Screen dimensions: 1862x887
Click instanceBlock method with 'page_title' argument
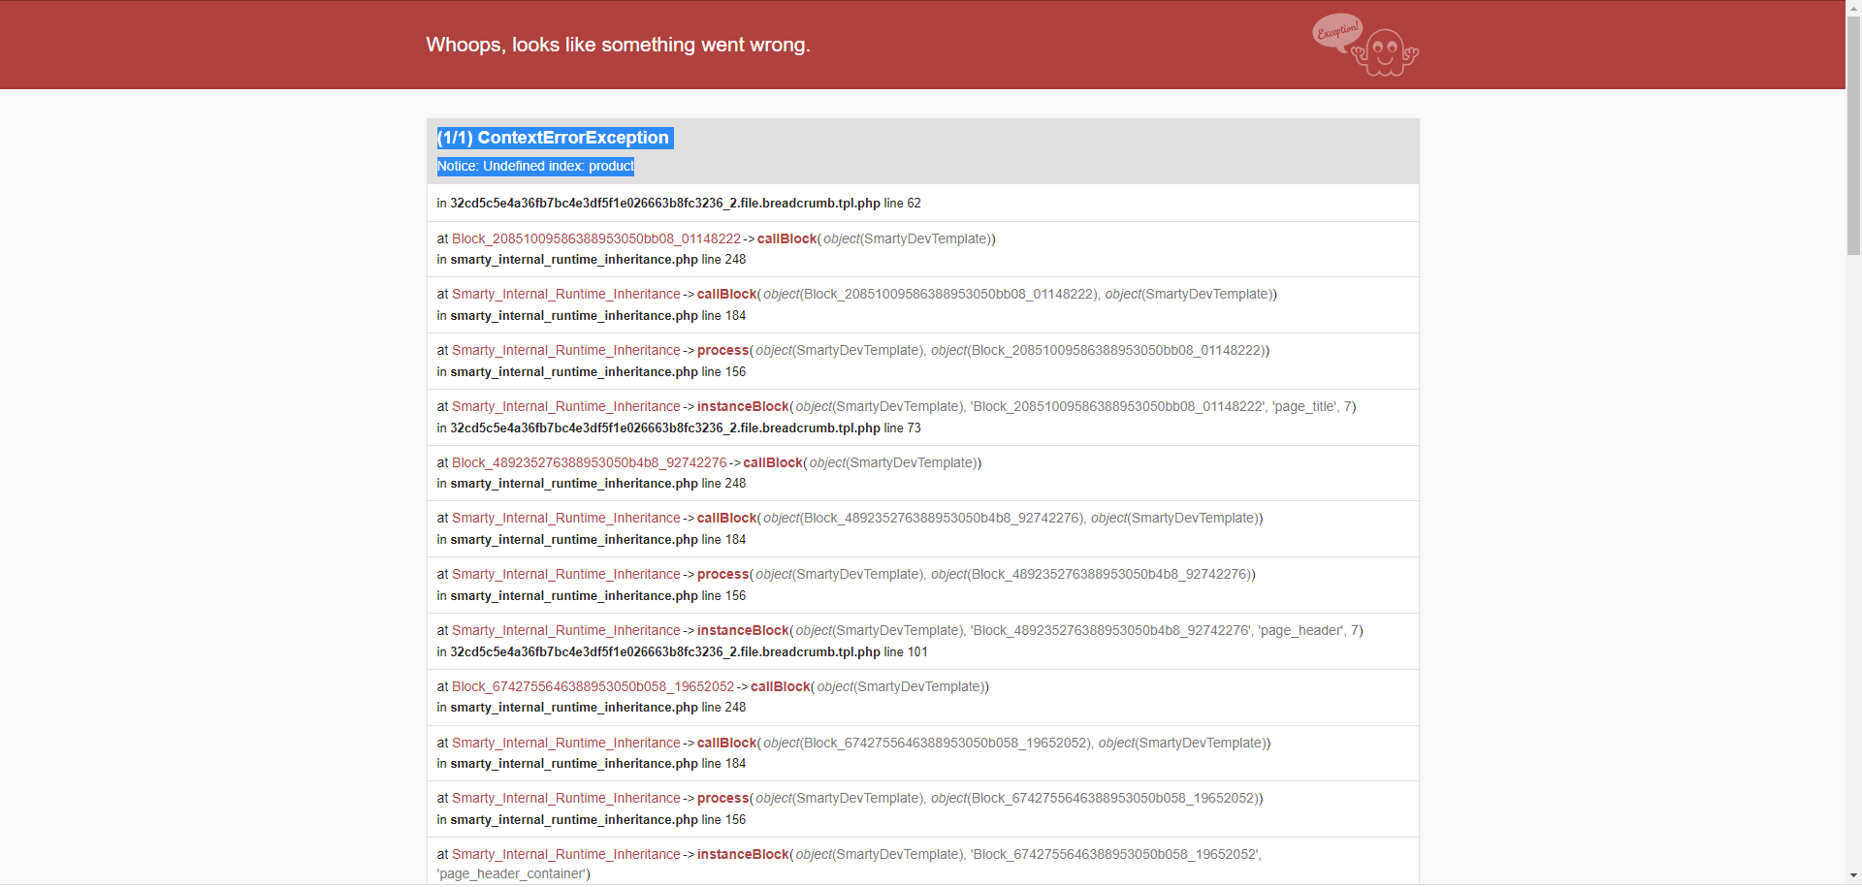click(743, 406)
